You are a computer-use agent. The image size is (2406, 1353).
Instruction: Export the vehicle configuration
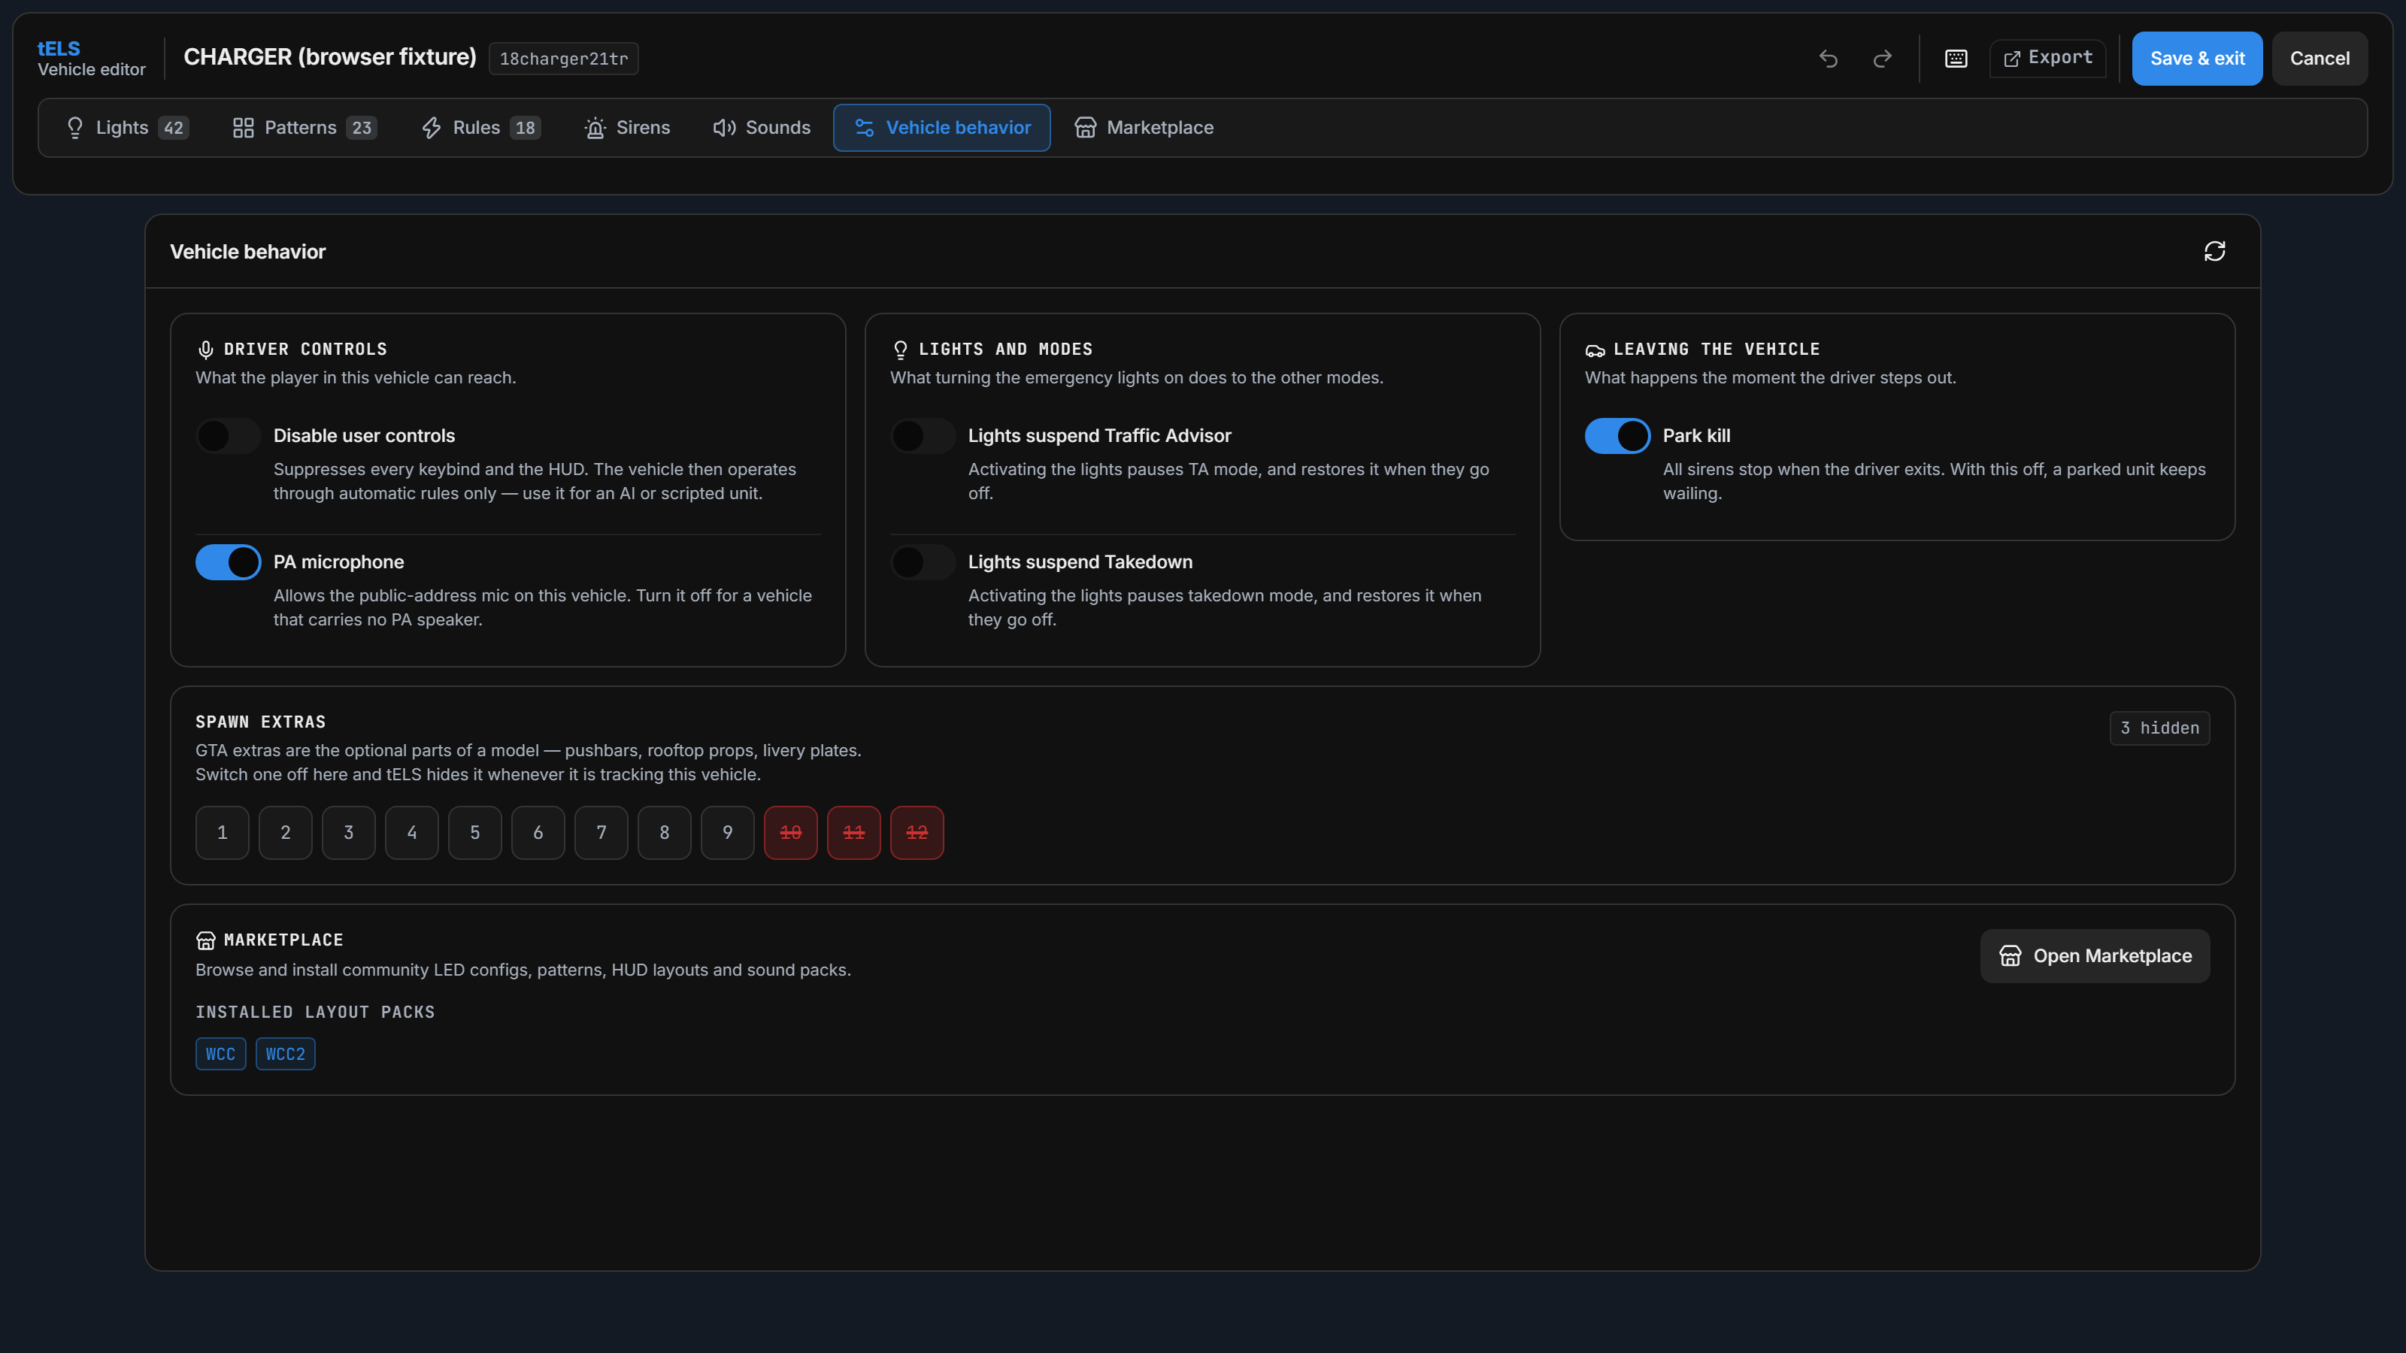2047,59
